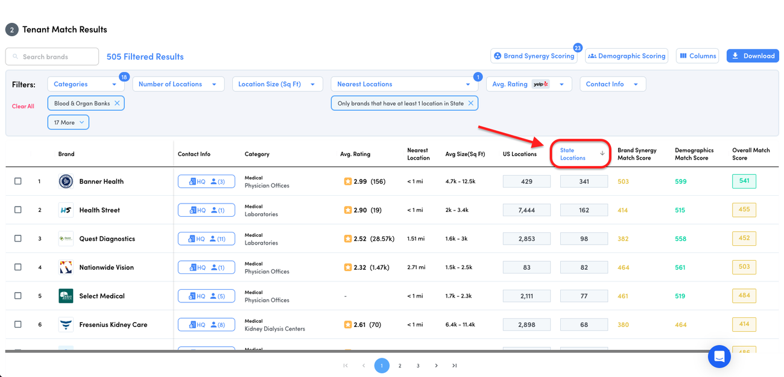This screenshot has height=377, width=784.
Task: Click the US Locations column header
Action: pyautogui.click(x=520, y=154)
